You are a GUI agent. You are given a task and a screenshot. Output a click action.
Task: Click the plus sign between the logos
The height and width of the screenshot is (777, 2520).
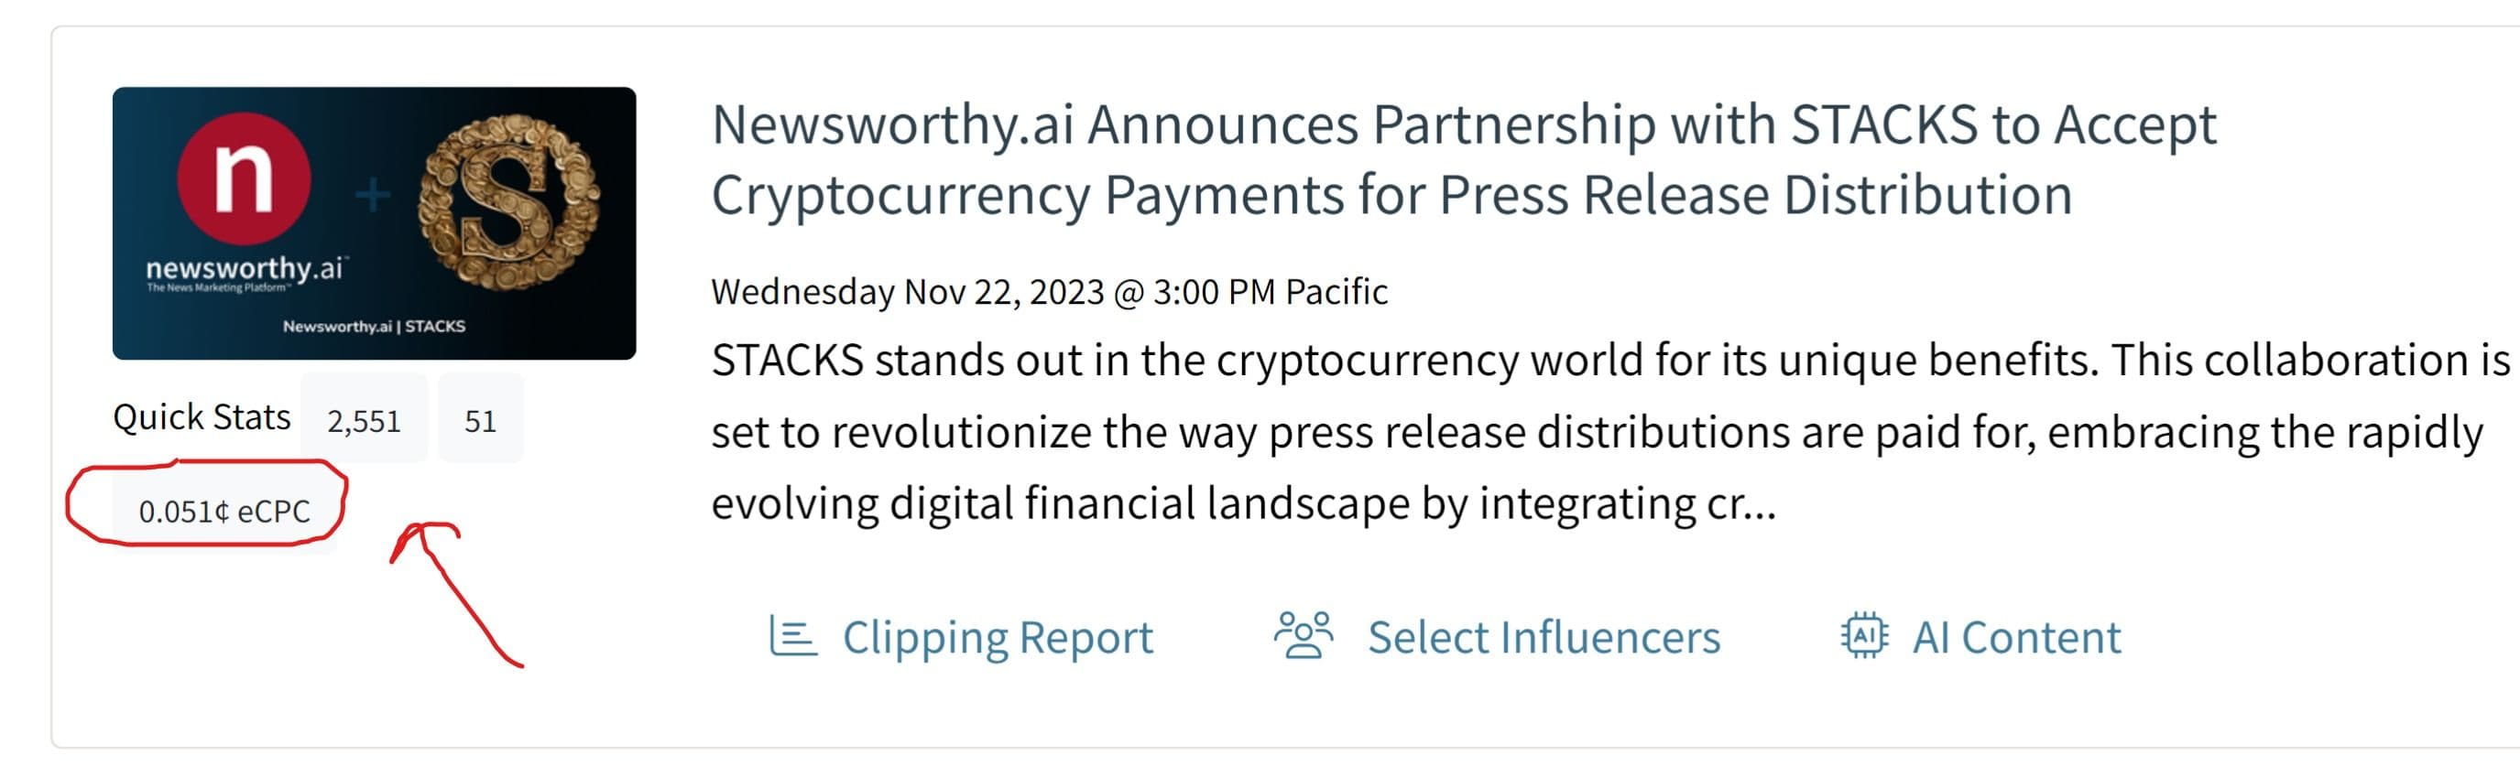[372, 195]
